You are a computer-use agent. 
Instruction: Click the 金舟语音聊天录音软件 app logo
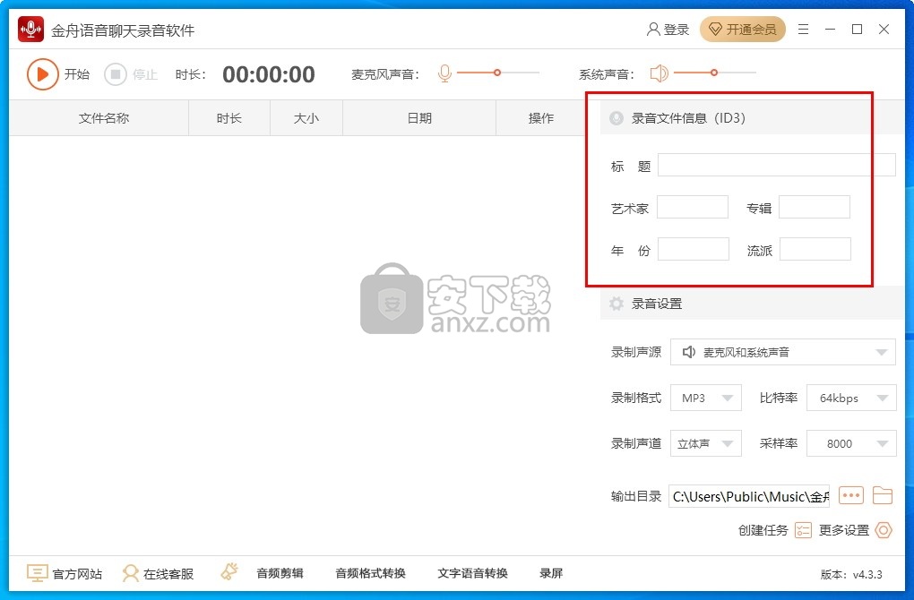30,30
